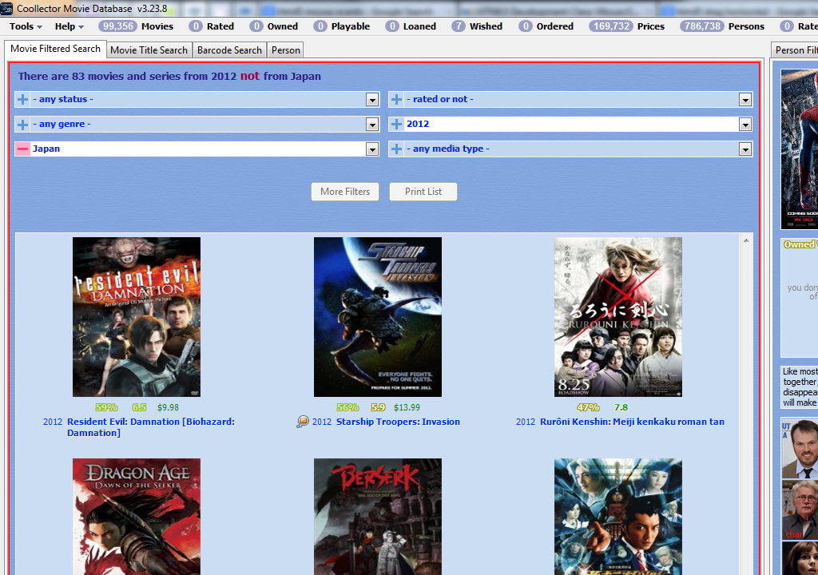Image resolution: width=818 pixels, height=575 pixels.
Task: Select the Starship Troopers Invasion poster
Action: [x=378, y=317]
